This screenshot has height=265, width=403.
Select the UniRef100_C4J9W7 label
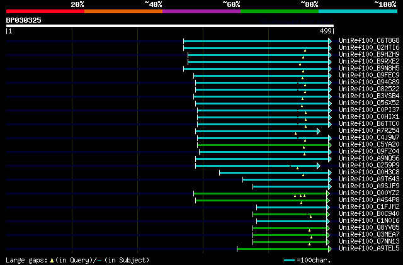pos(369,138)
